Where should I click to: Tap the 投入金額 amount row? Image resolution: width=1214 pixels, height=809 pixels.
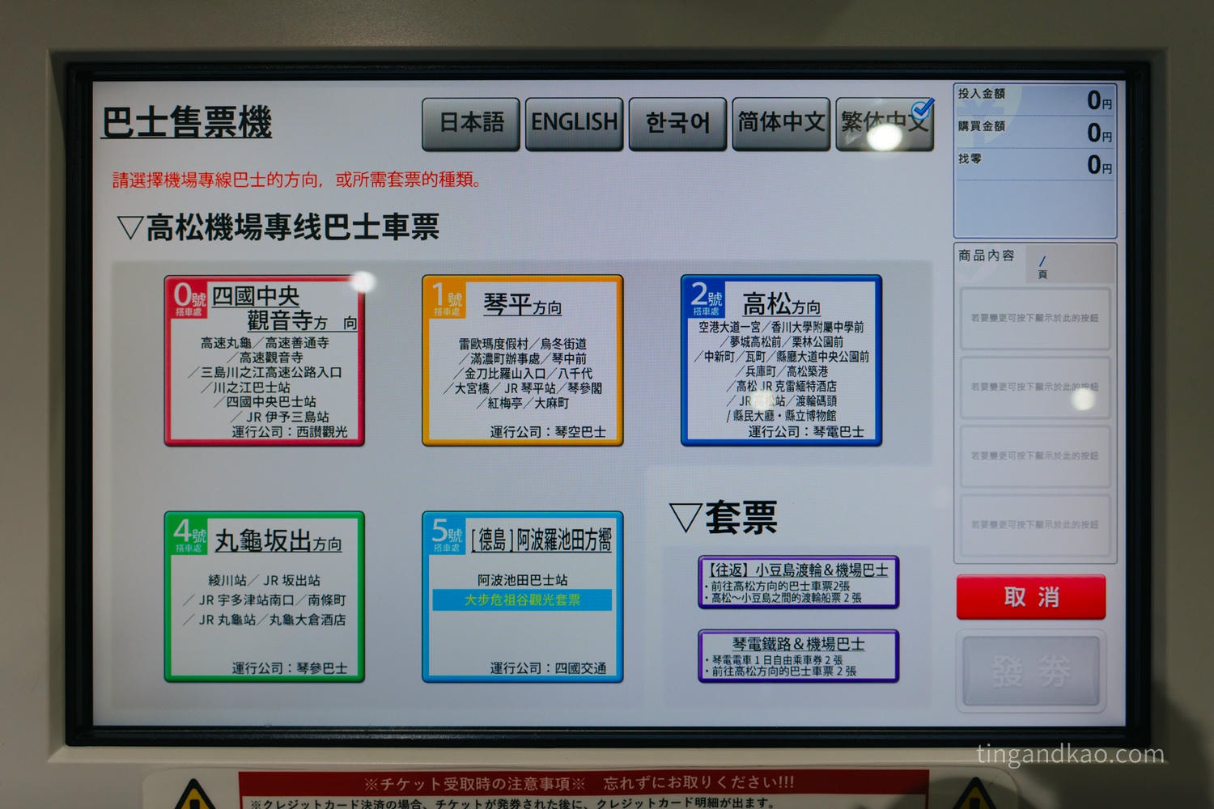(x=1035, y=100)
